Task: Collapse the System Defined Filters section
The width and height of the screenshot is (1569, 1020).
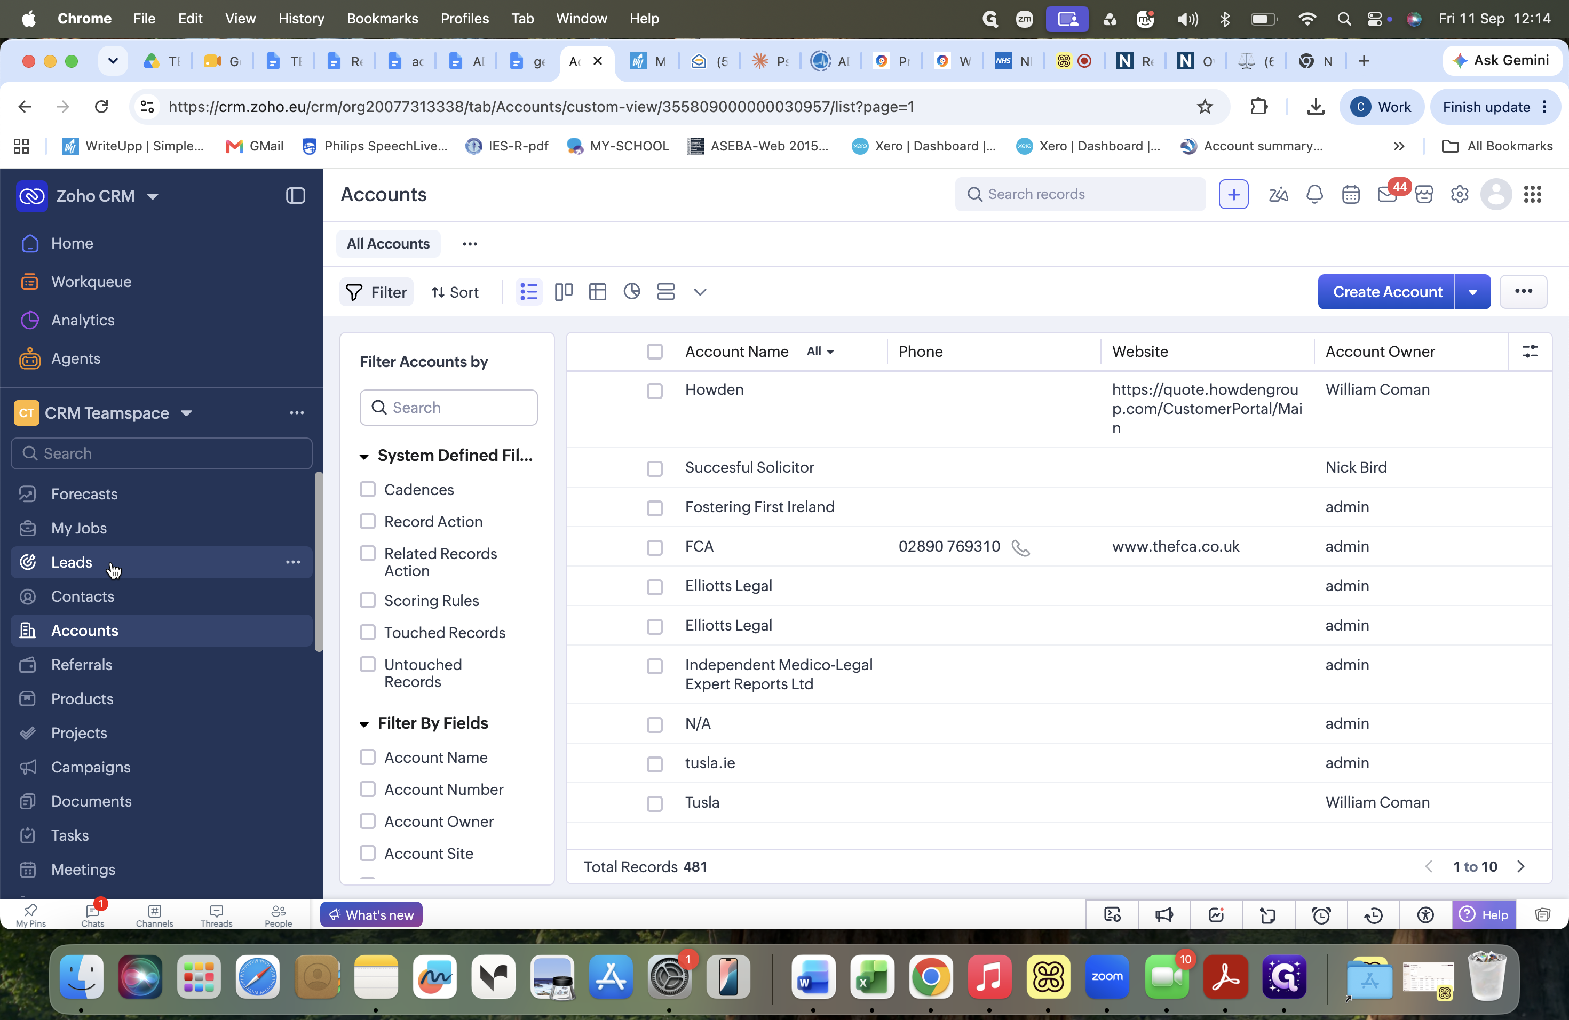Action: tap(363, 456)
